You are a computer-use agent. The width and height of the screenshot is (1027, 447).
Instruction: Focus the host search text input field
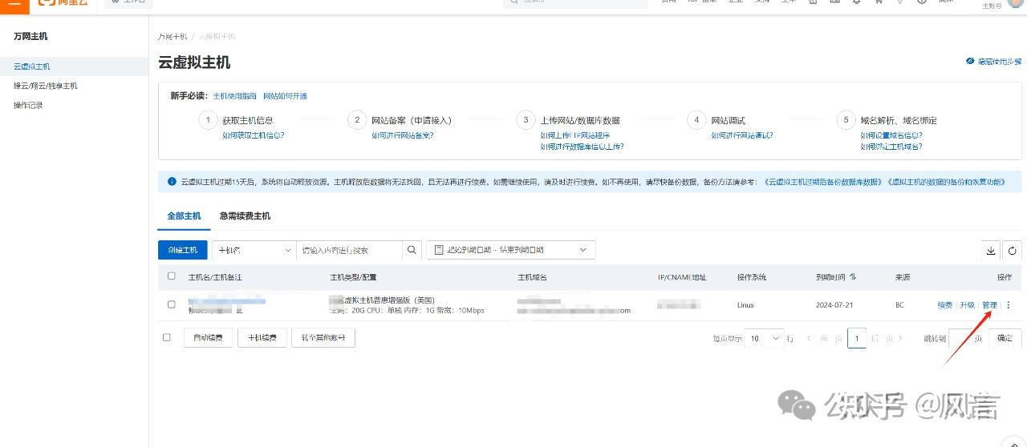click(x=349, y=250)
